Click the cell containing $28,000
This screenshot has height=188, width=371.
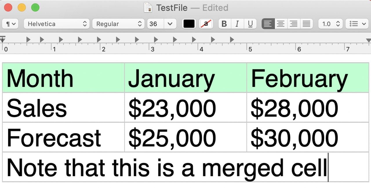point(307,108)
